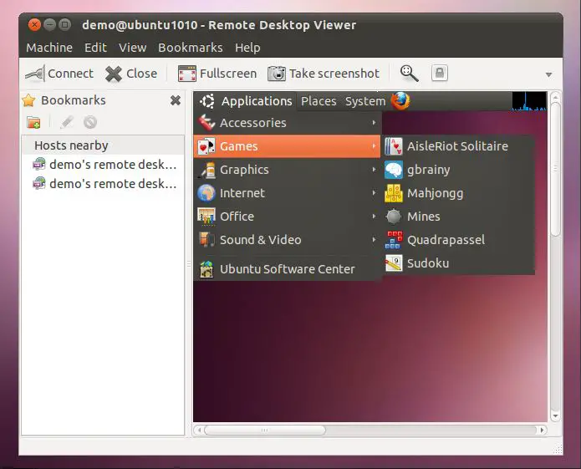
Task: Expand the toolbar overflow arrow
Action: pos(548,74)
